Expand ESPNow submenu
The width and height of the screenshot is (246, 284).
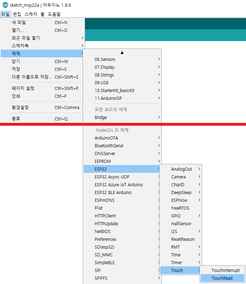click(x=180, y=200)
